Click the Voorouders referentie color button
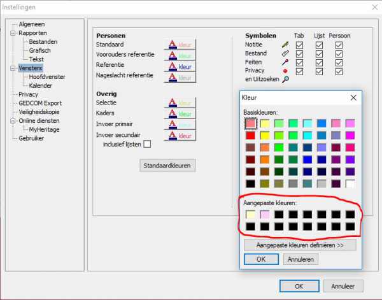This screenshot has height=300, width=382. point(179,55)
